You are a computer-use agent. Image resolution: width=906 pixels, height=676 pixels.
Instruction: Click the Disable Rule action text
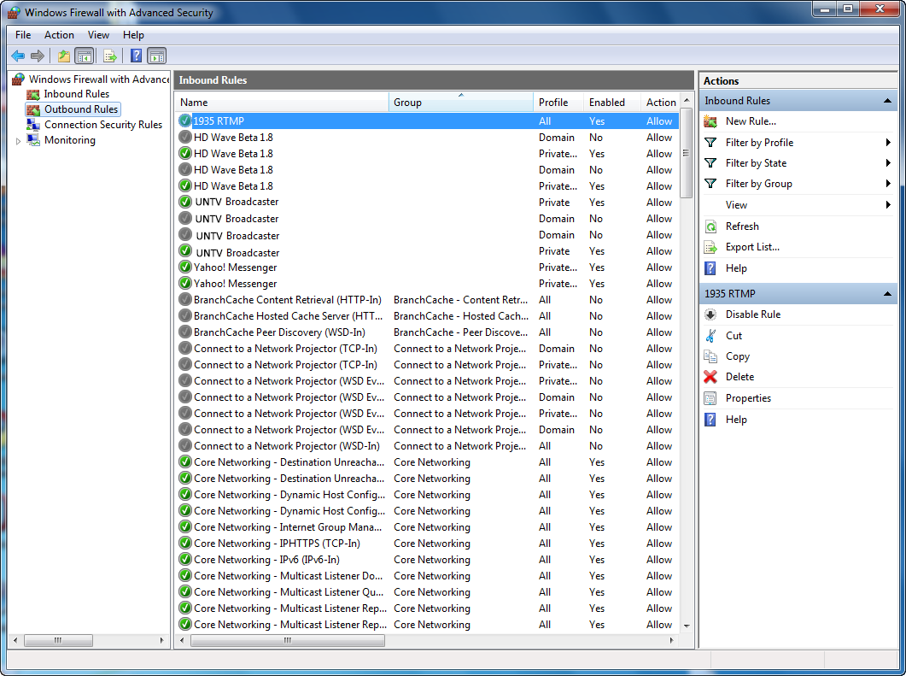pos(753,314)
